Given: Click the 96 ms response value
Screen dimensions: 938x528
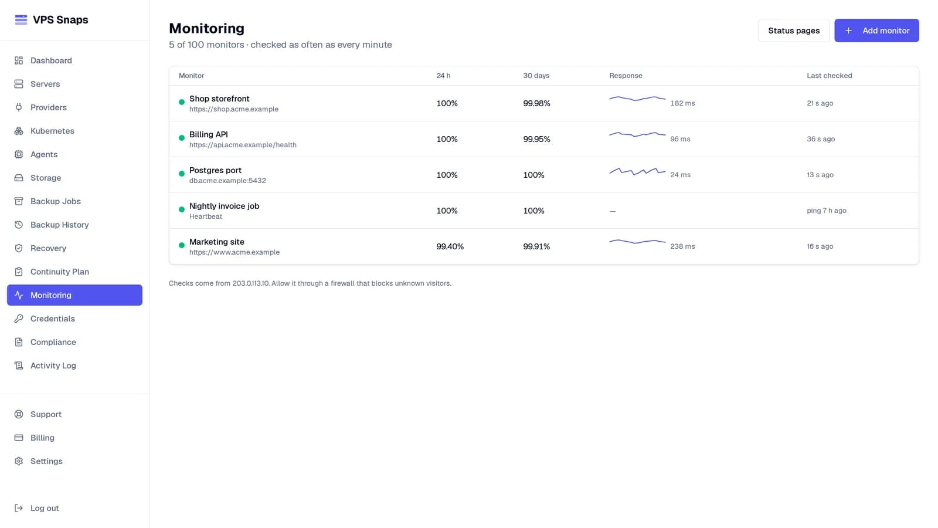Looking at the screenshot, I should [680, 139].
